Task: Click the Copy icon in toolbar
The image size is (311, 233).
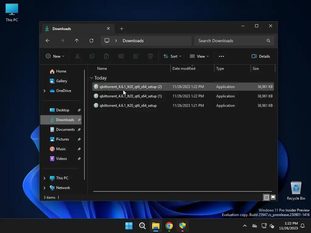Action: (92, 56)
